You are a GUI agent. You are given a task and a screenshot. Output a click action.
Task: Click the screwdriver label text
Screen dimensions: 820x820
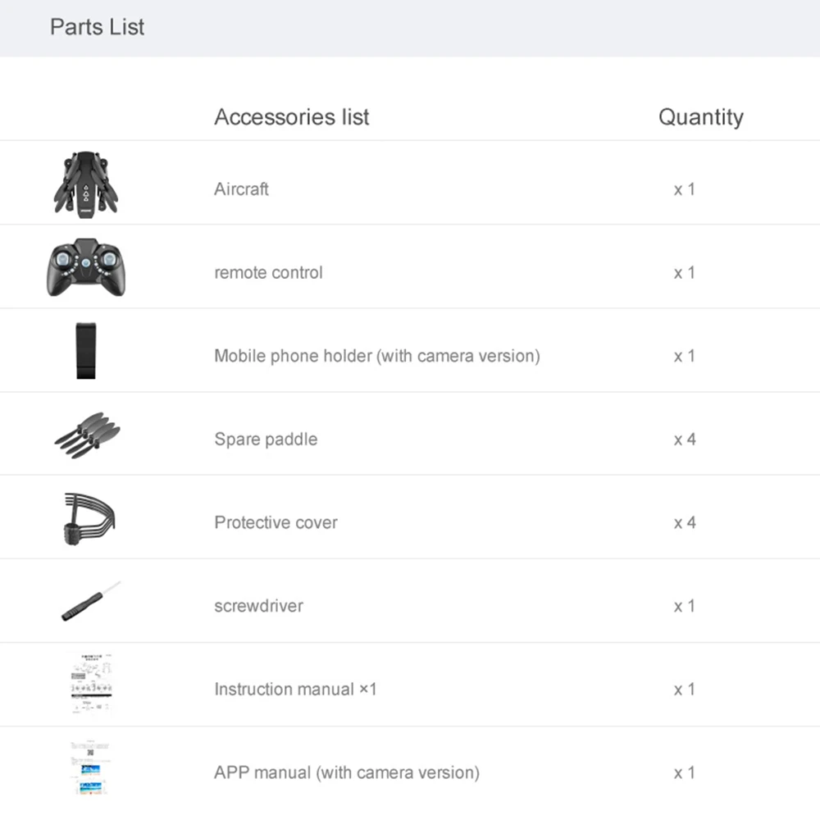pyautogui.click(x=258, y=606)
